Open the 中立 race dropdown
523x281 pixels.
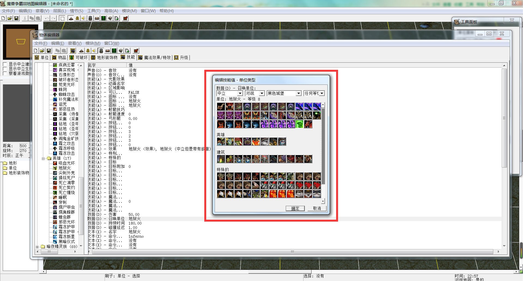240,93
